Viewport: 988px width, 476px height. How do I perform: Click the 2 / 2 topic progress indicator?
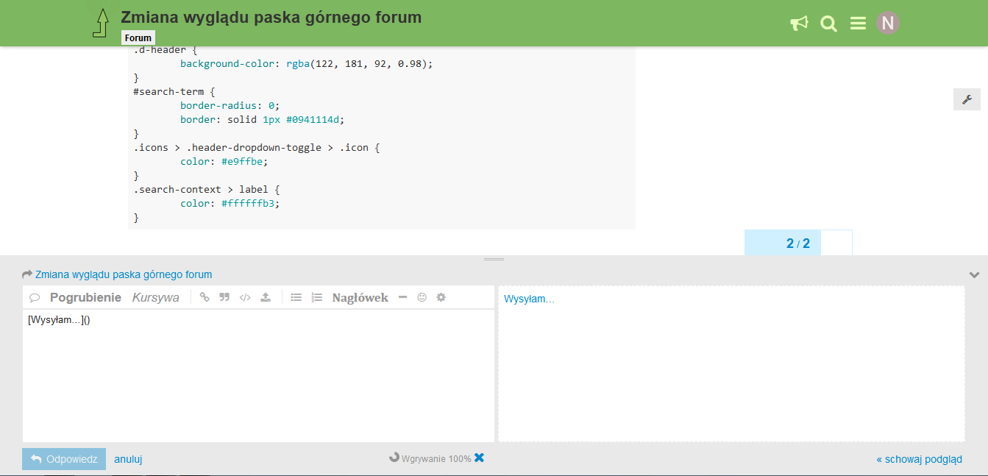797,244
